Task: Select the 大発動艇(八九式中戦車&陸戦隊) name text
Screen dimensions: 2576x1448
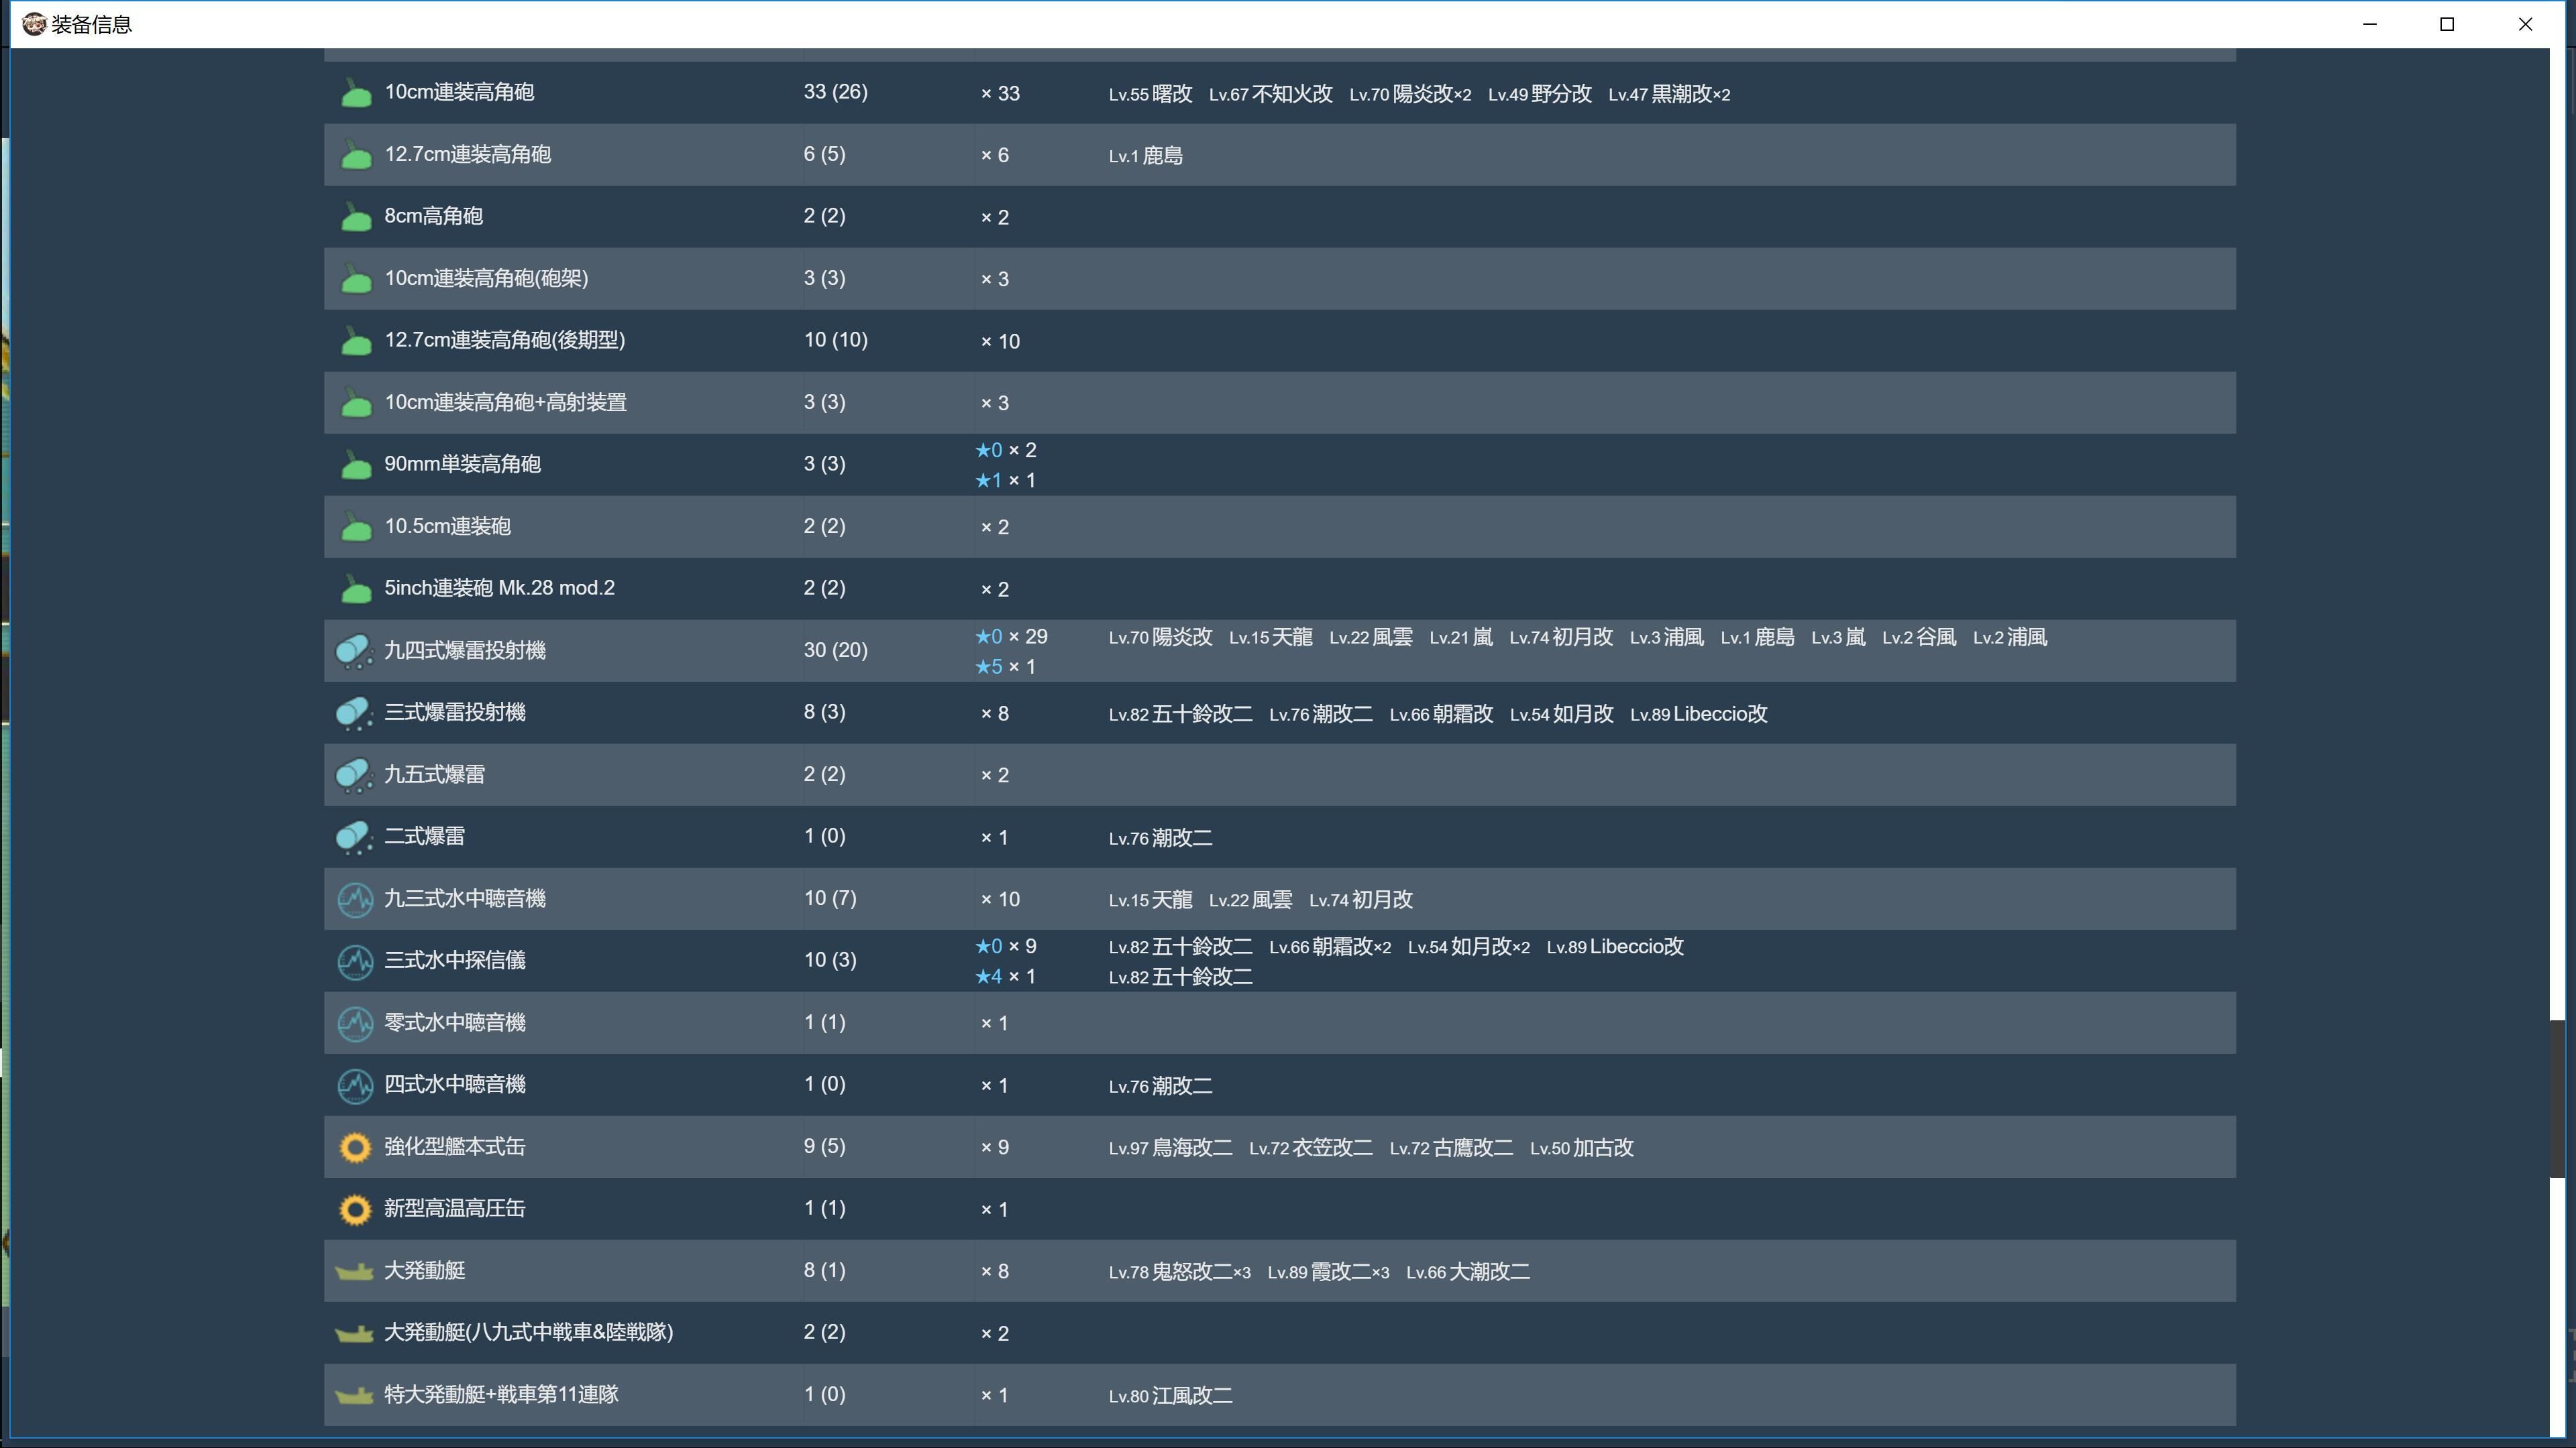Action: tap(528, 1332)
